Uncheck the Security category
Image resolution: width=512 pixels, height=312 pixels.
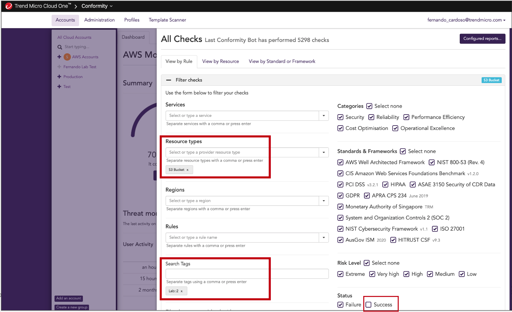341,117
